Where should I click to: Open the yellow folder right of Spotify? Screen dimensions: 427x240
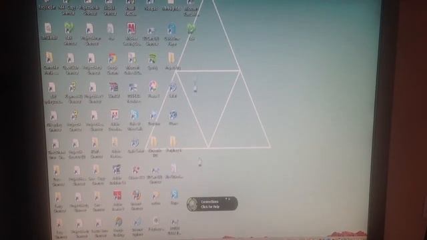pos(171,59)
